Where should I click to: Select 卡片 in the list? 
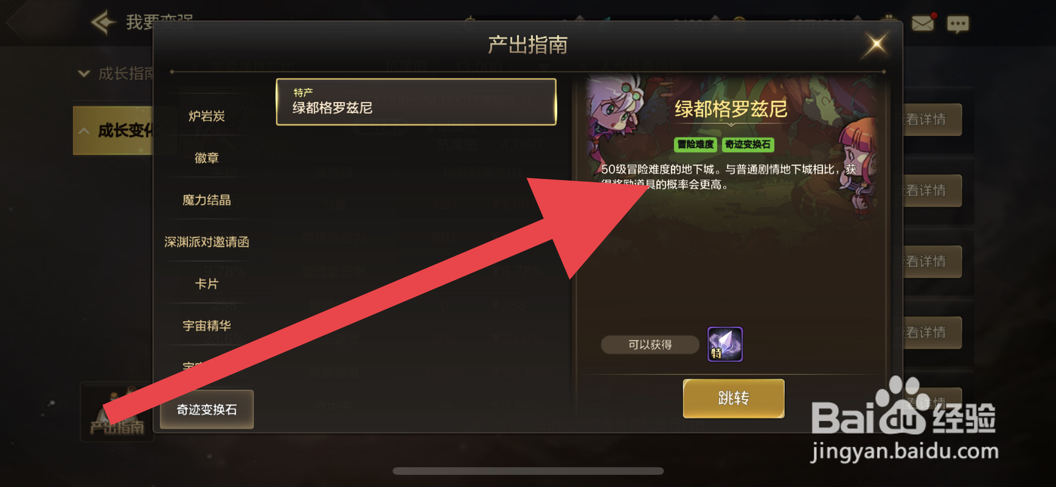tap(207, 284)
